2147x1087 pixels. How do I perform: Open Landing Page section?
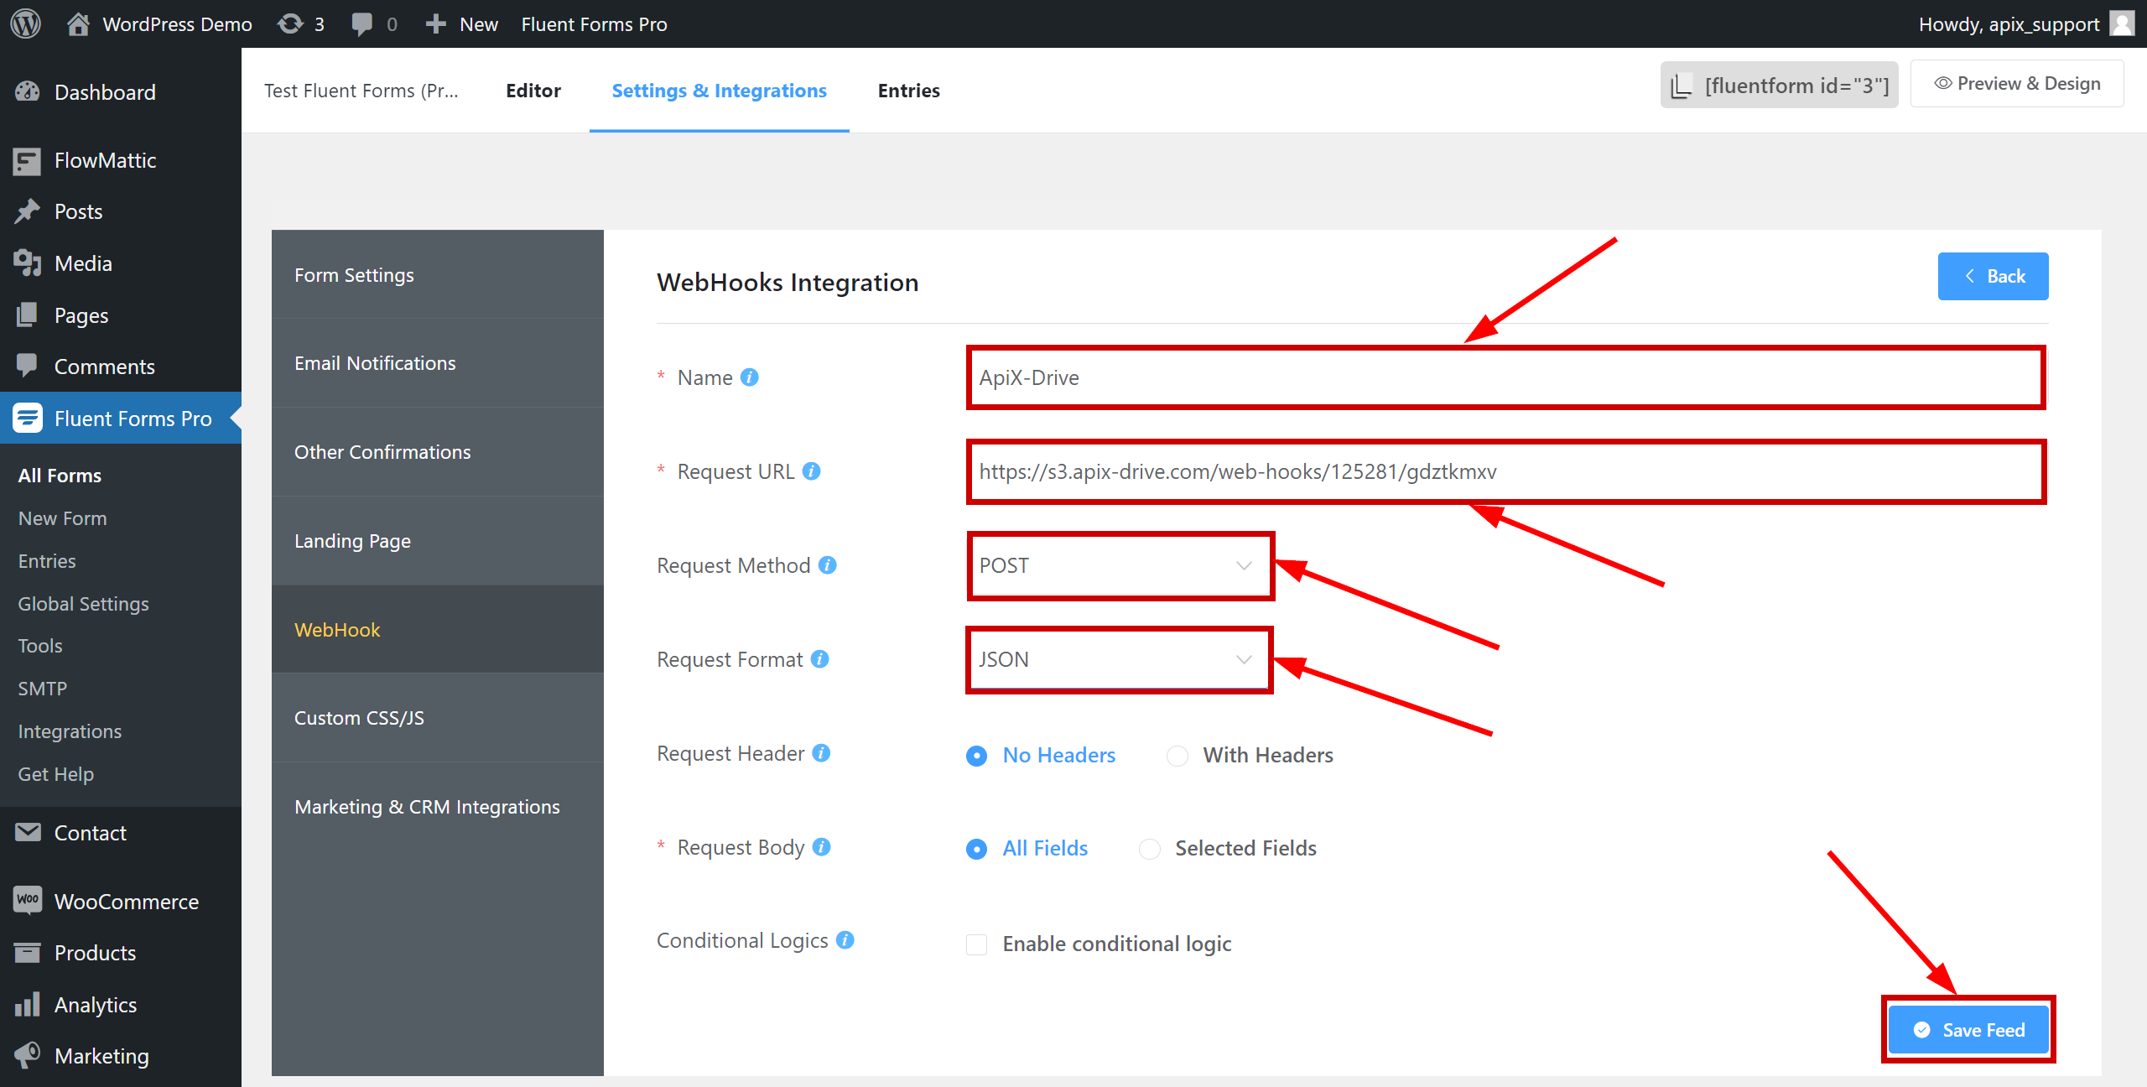point(438,541)
